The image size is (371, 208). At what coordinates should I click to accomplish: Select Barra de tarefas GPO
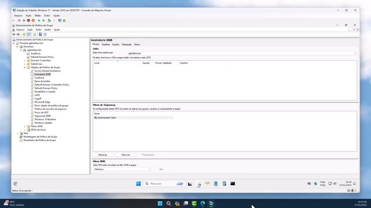(42, 81)
